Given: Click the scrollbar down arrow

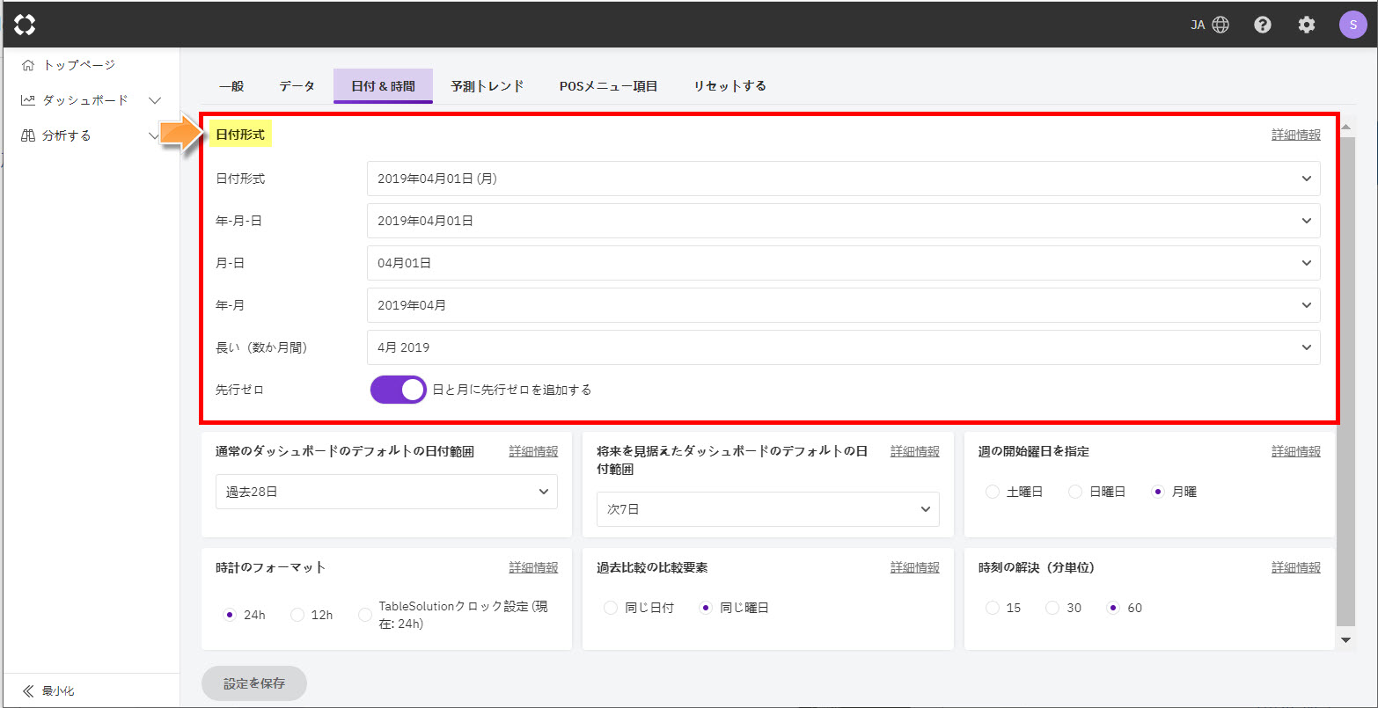Looking at the screenshot, I should [1345, 640].
